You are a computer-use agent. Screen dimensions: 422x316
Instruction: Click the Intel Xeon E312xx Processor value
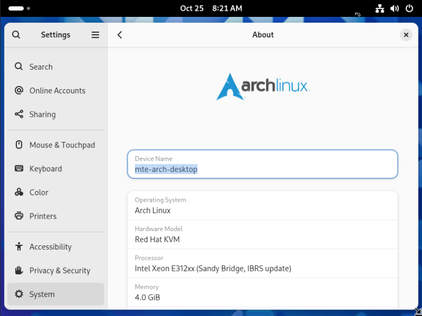tap(213, 269)
